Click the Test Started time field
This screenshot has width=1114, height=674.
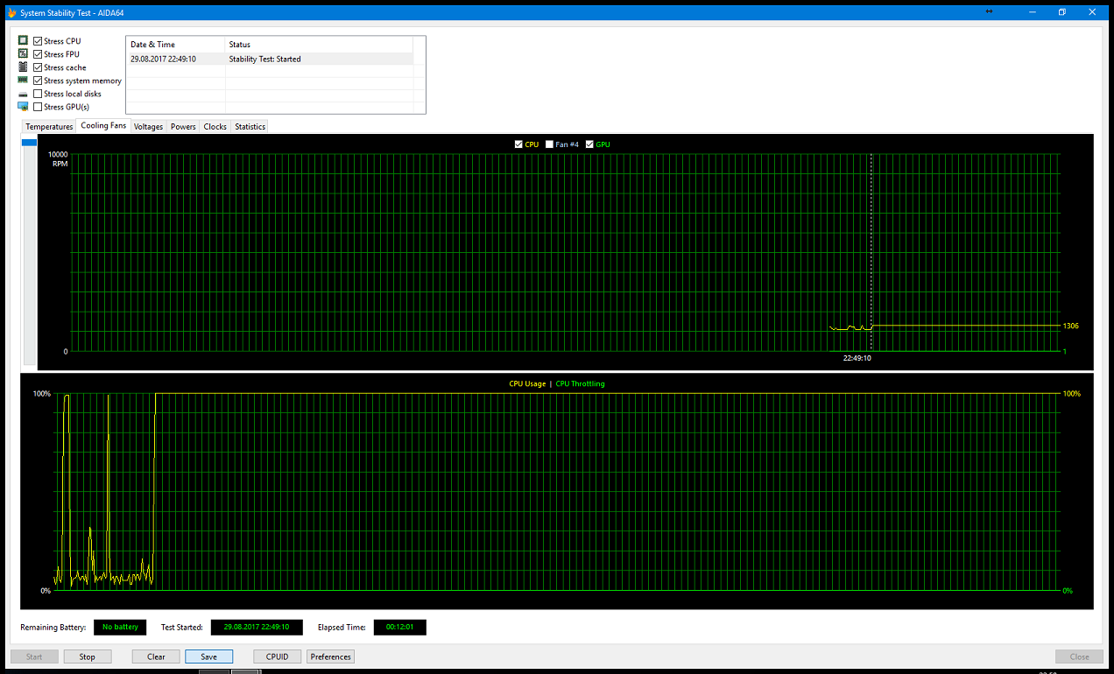click(257, 628)
